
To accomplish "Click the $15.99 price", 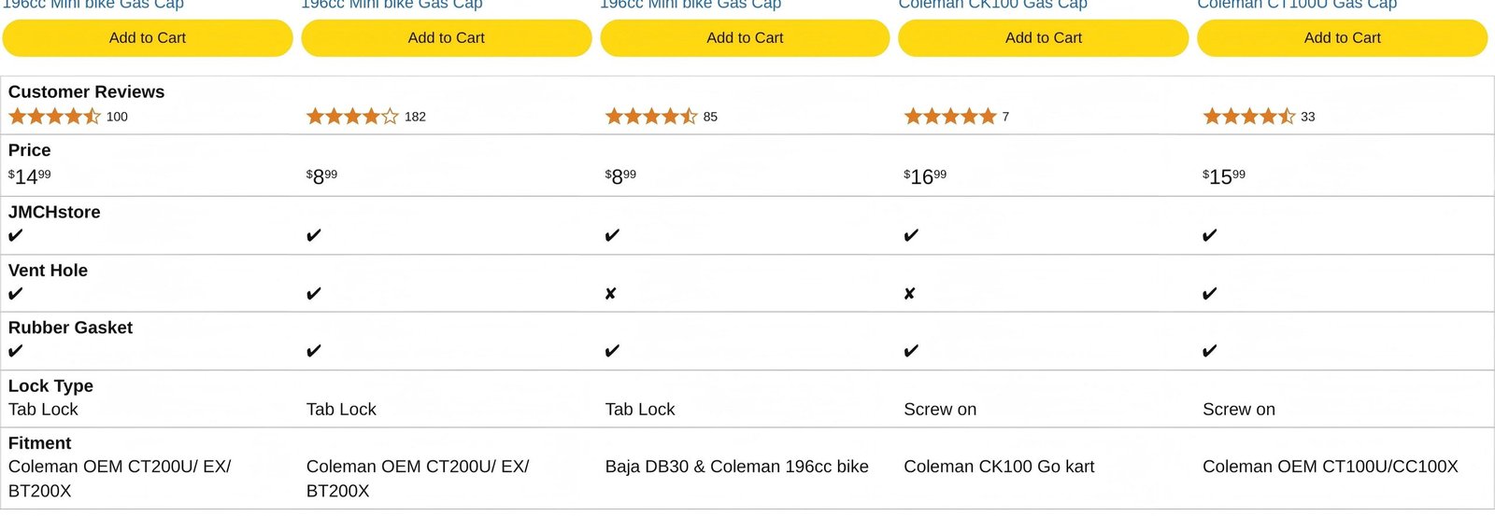I will 1224,176.
